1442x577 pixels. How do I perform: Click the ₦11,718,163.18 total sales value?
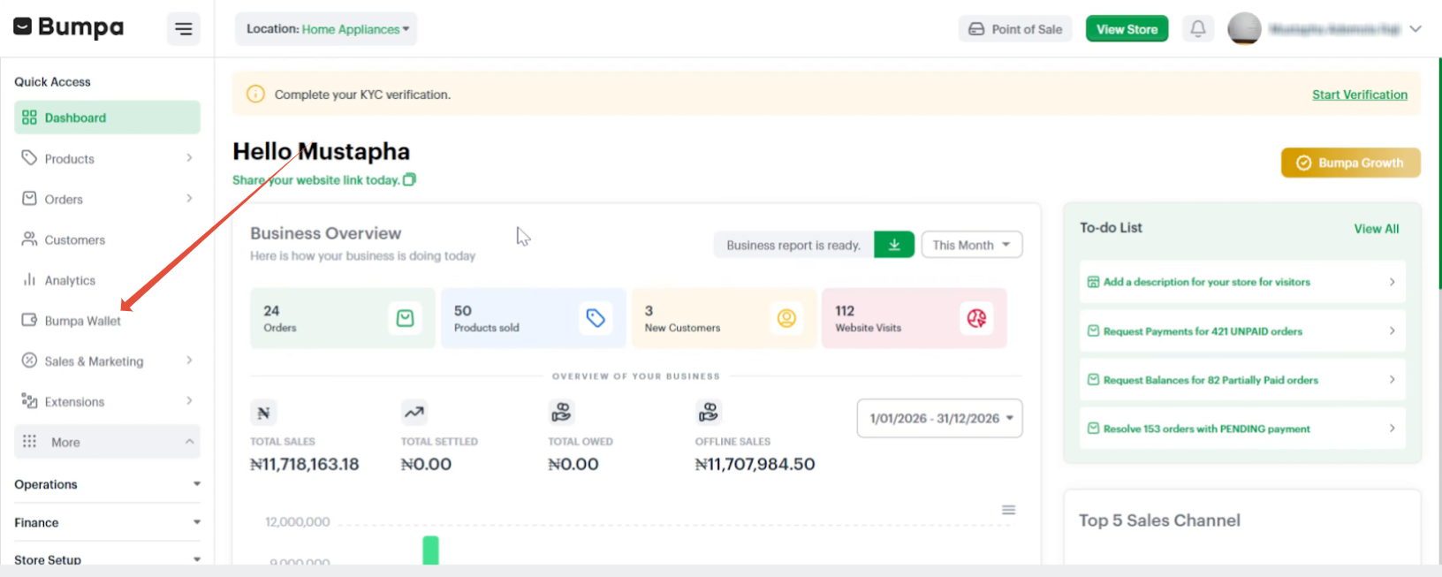[x=305, y=464]
